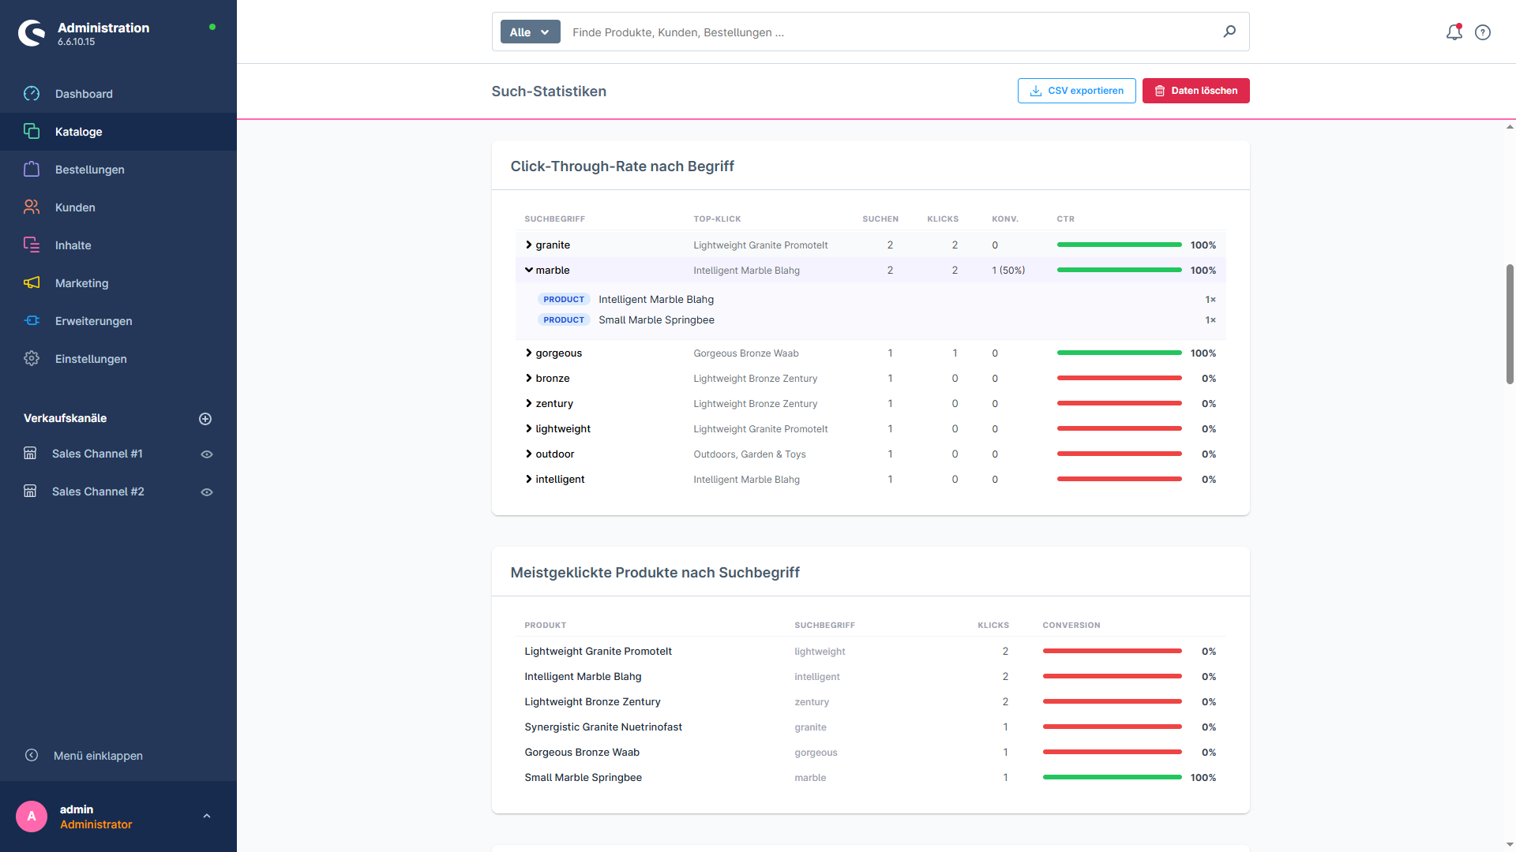Toggle the eye icon for Sales Channel #1
This screenshot has height=852, width=1516.
(x=207, y=454)
